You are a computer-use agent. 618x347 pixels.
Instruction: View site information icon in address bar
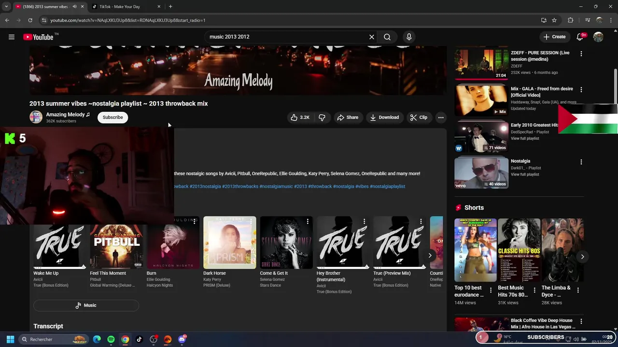pyautogui.click(x=44, y=20)
